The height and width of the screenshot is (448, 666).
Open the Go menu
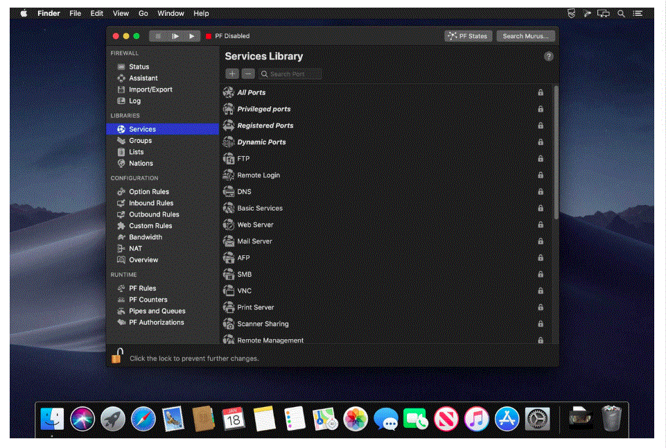point(143,13)
